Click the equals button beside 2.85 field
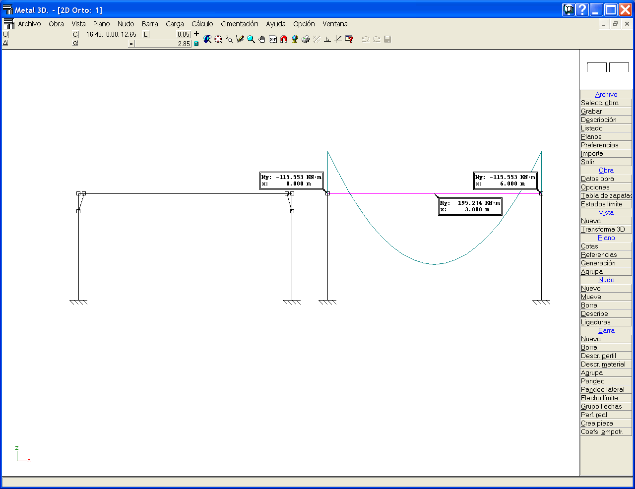Viewport: 635px width, 489px height. click(x=131, y=44)
